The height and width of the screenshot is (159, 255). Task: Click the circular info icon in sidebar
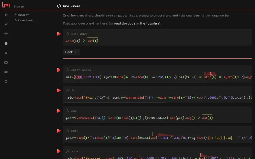6,81
